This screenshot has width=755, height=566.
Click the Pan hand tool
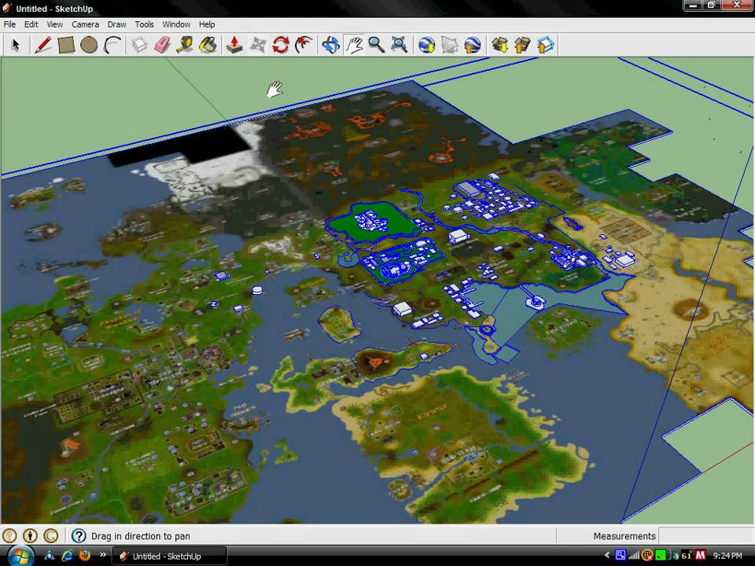[355, 46]
